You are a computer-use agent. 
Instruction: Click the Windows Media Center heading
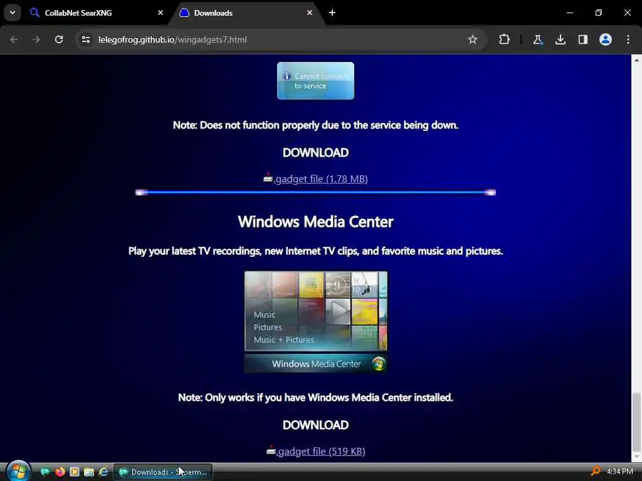click(316, 222)
